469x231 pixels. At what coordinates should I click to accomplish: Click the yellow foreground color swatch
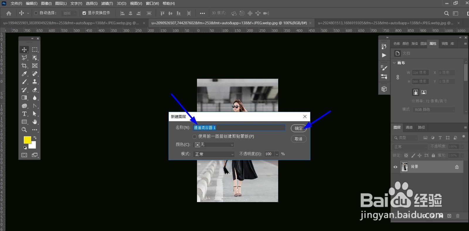pos(27,140)
